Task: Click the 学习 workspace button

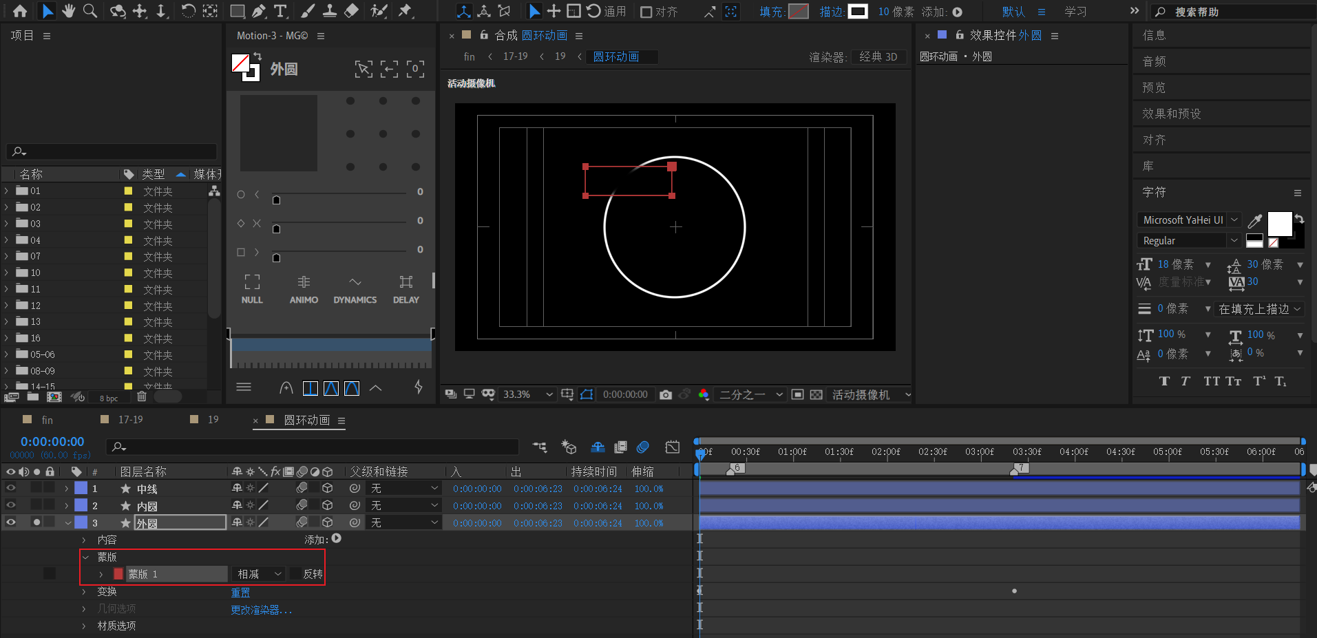Action: (x=1075, y=12)
